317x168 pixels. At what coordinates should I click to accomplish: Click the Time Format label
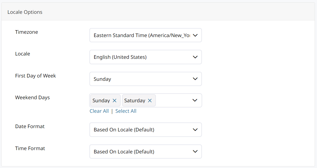pyautogui.click(x=30, y=148)
